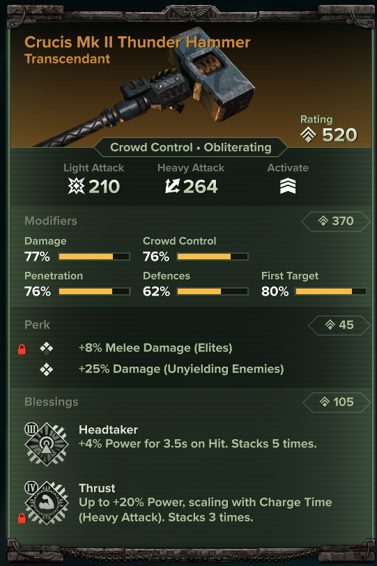This screenshot has width=377, height=566.
Task: Click the Perk 45 rating badge
Action: [x=339, y=325]
